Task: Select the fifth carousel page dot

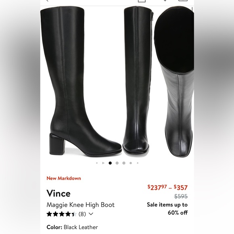Action: [124, 163]
